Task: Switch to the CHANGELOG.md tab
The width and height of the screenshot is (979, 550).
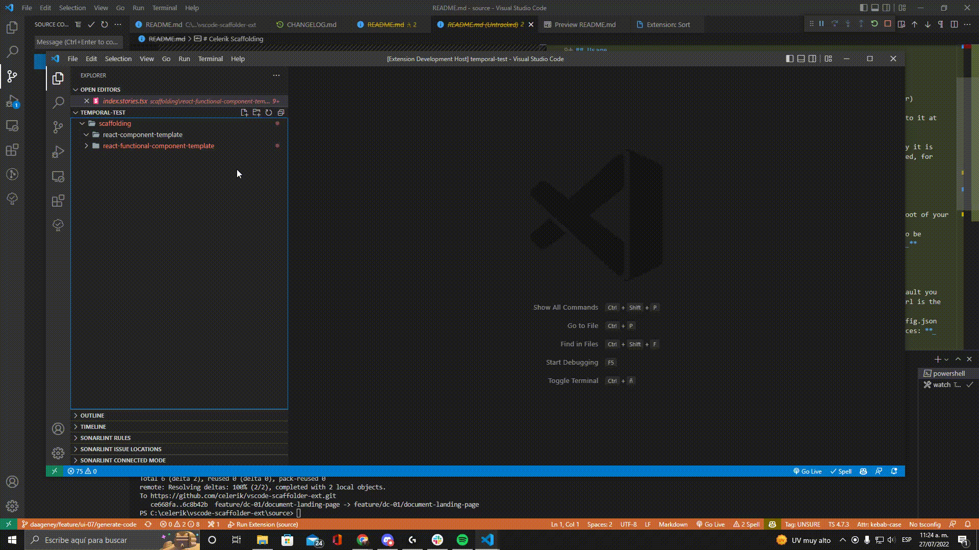Action: [311, 24]
